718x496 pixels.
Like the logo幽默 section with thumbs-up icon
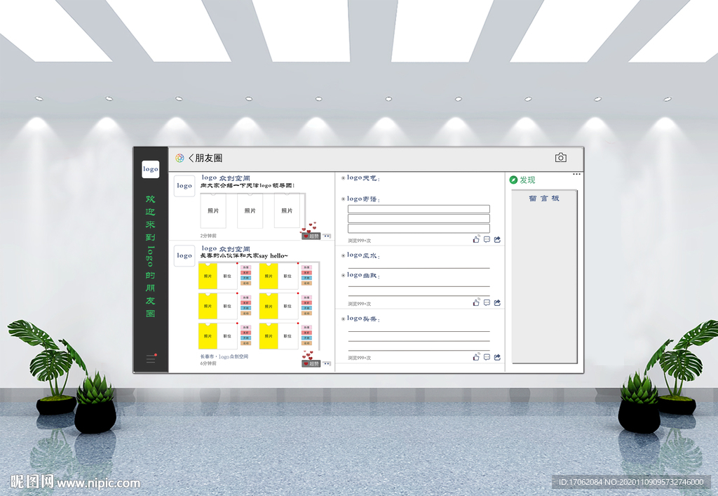pos(476,303)
